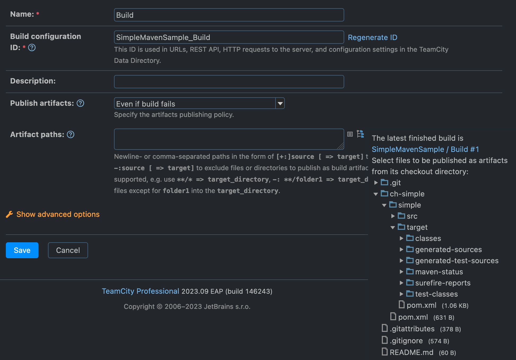Collapse the ch-simple folder

[376, 194]
